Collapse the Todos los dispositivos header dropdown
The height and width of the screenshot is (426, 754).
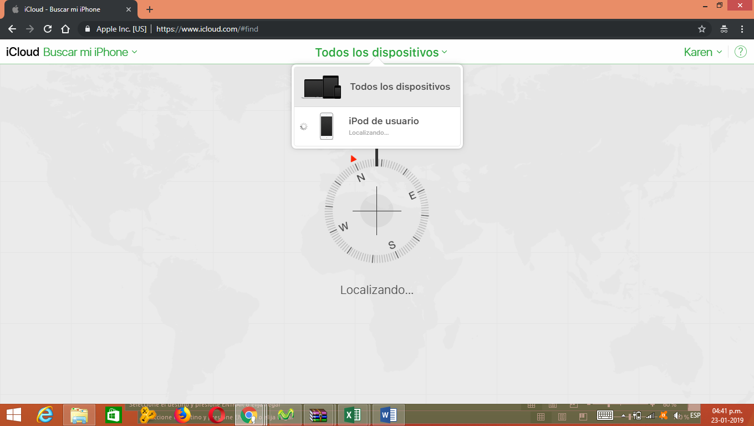coord(381,52)
